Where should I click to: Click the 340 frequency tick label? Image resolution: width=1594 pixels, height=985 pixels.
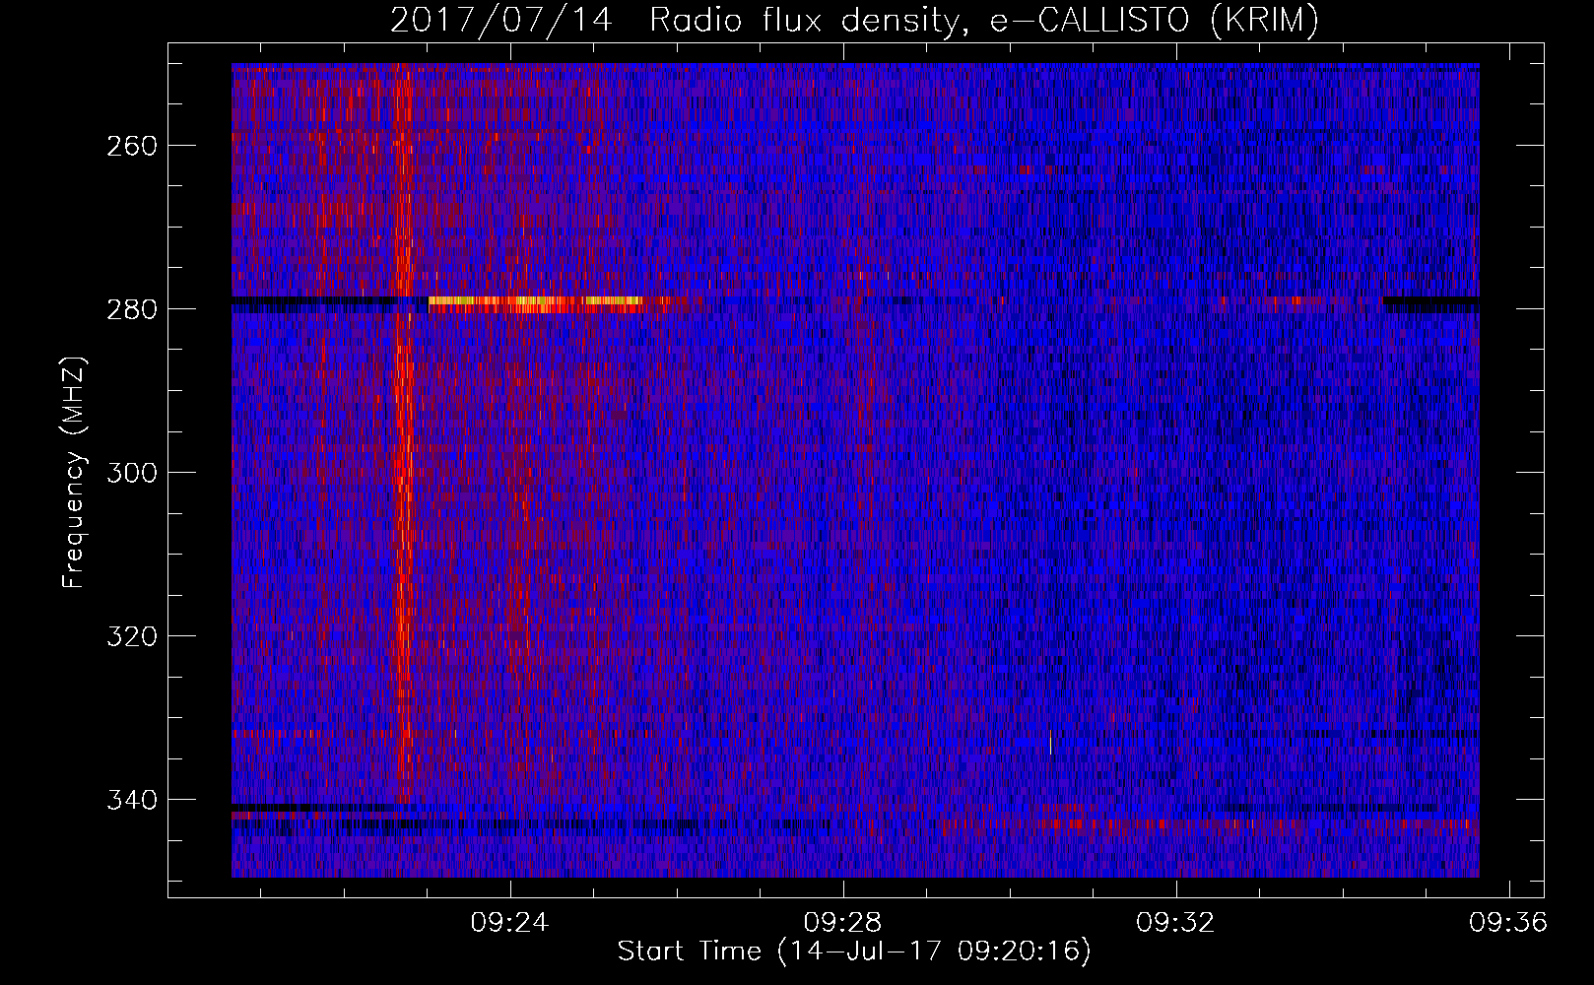[x=131, y=800]
